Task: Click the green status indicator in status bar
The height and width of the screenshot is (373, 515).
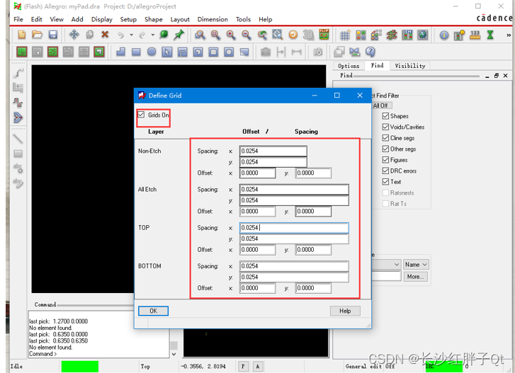Action: [80, 367]
